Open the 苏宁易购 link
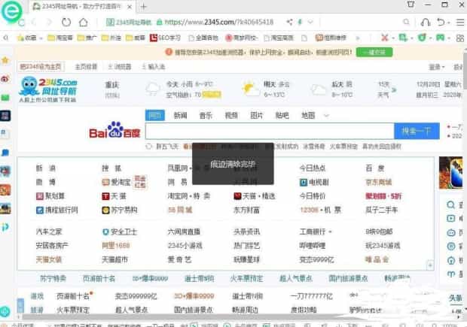 [x=120, y=210]
